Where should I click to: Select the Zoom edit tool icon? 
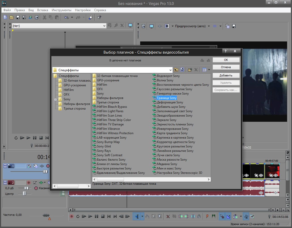pyautogui.click(x=160, y=216)
